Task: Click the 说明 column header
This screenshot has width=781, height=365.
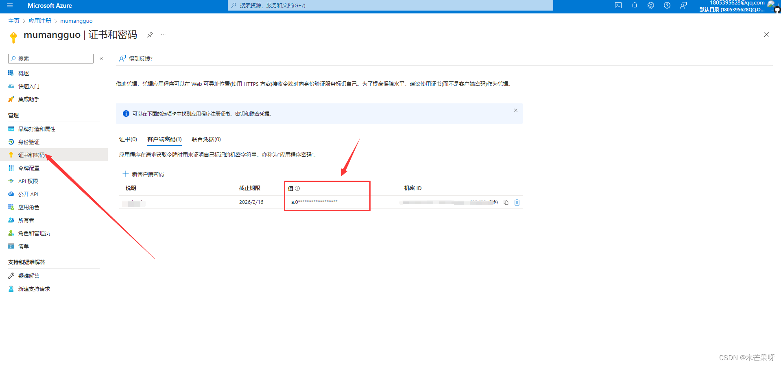Action: click(x=131, y=188)
